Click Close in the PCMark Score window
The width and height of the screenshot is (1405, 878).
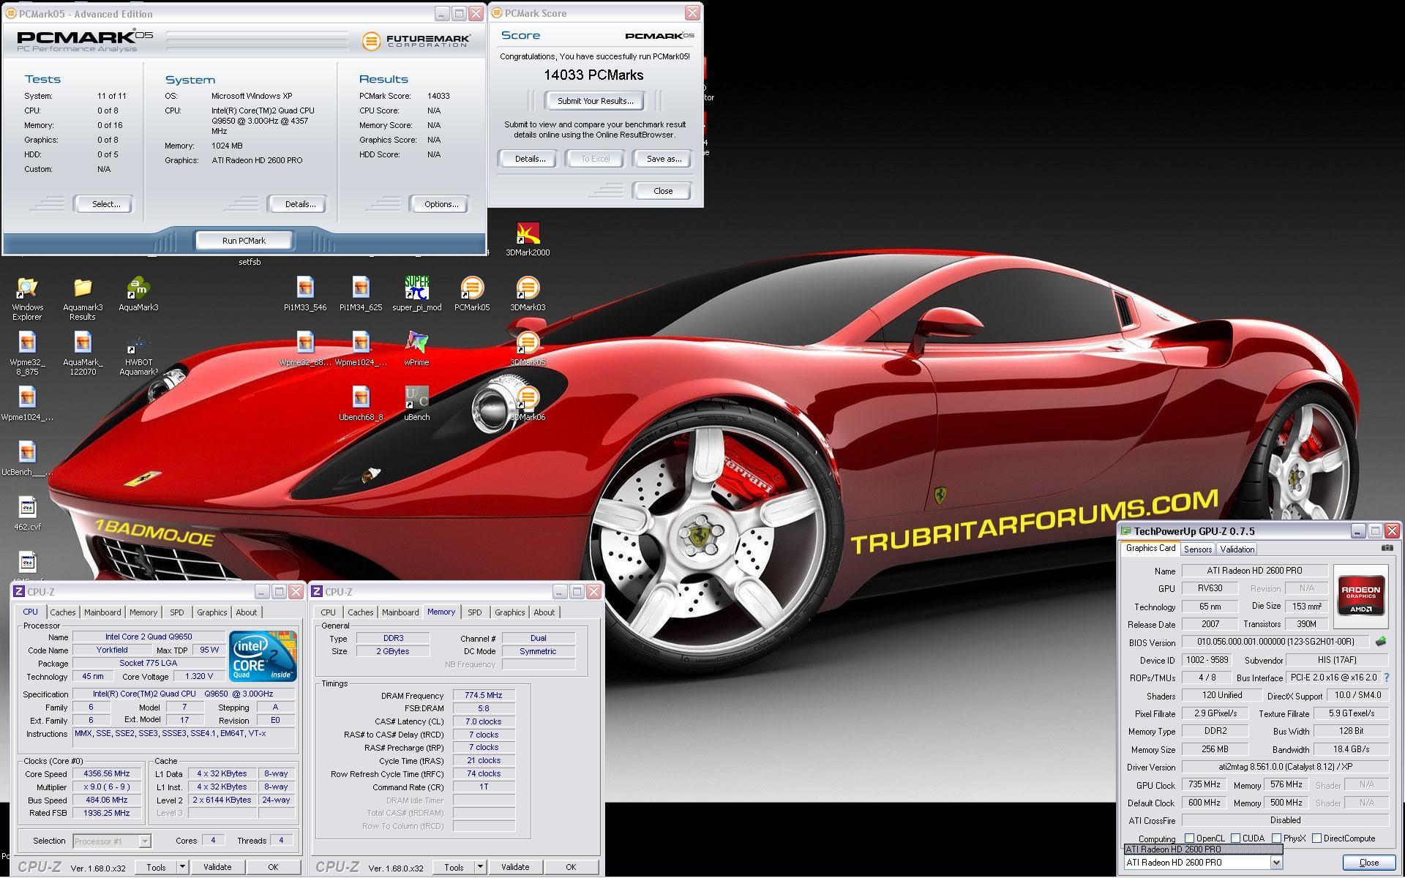(x=663, y=191)
